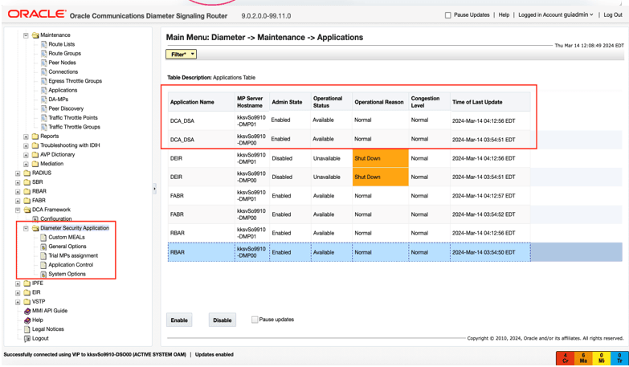The height and width of the screenshot is (367, 629).
Task: Open Configuration under DCA Framework
Action: coord(55,218)
